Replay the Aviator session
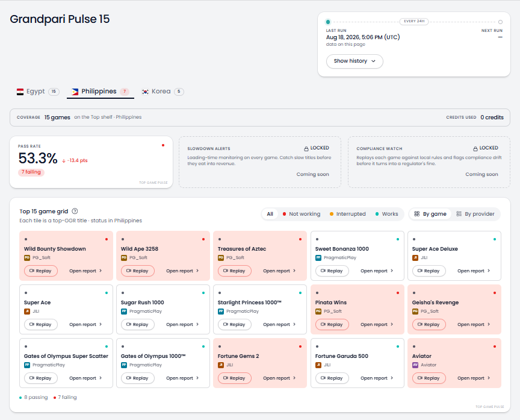The width and height of the screenshot is (520, 420). pyautogui.click(x=429, y=378)
